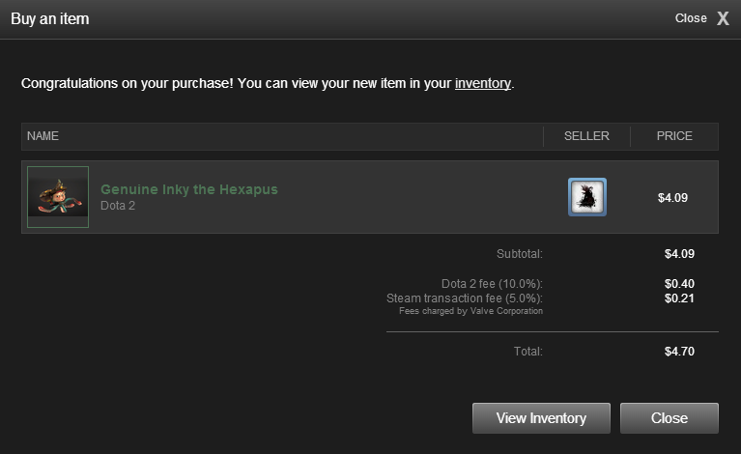Click the Subtotal amount $4.09
The height and width of the screenshot is (454, 741).
click(679, 254)
